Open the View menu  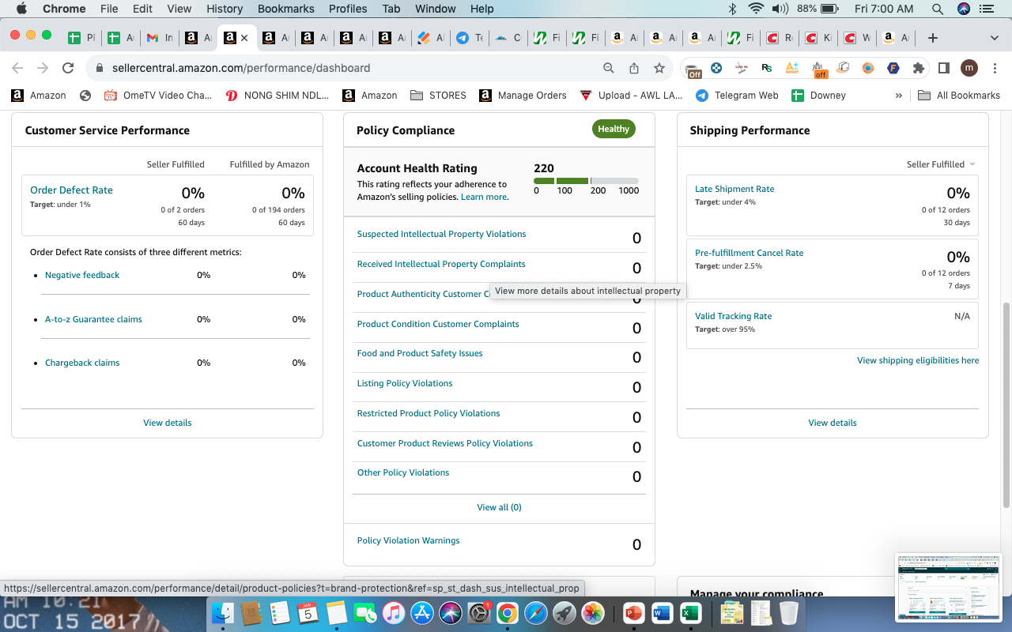click(179, 9)
